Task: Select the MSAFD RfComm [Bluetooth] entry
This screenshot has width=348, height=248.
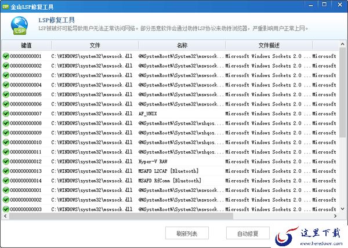Action: [x=170, y=181]
